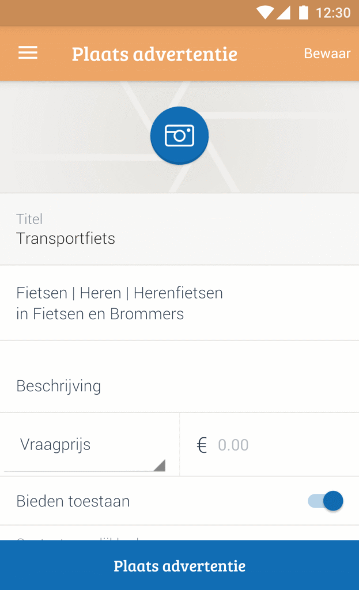Open the navigation drawer menu

27,53
